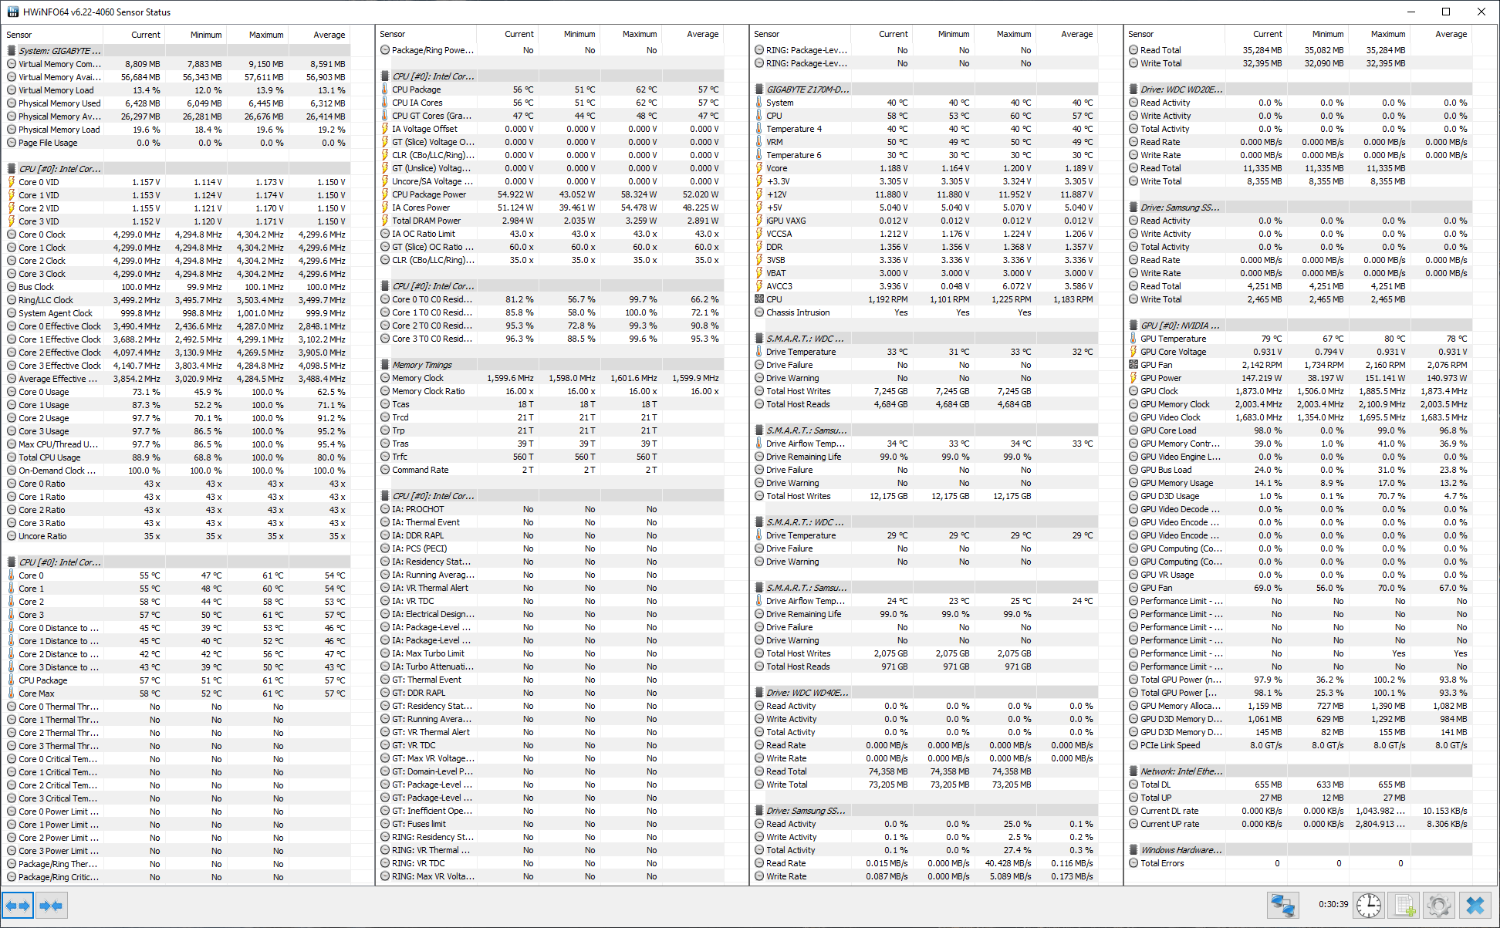Click the Windows Hardware Errors section header
The height and width of the screenshot is (928, 1500).
1181,850
